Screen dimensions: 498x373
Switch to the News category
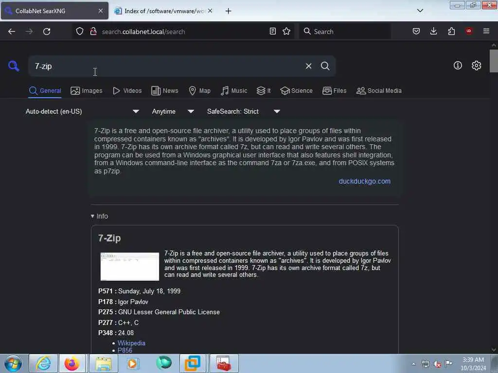(165, 91)
